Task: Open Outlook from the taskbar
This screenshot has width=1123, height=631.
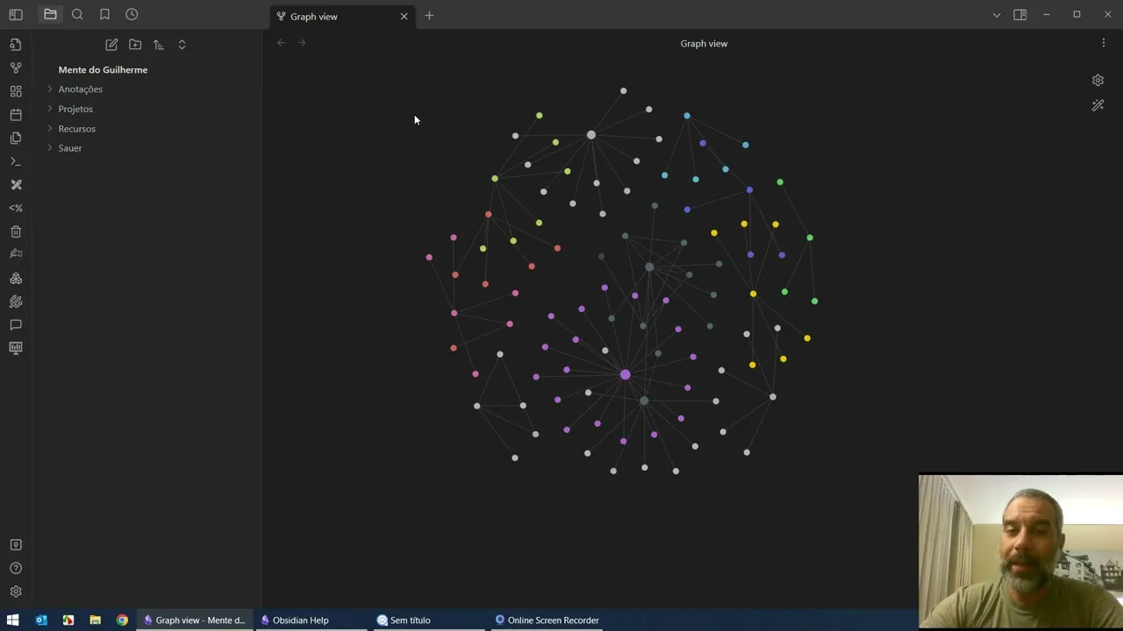Action: [41, 620]
